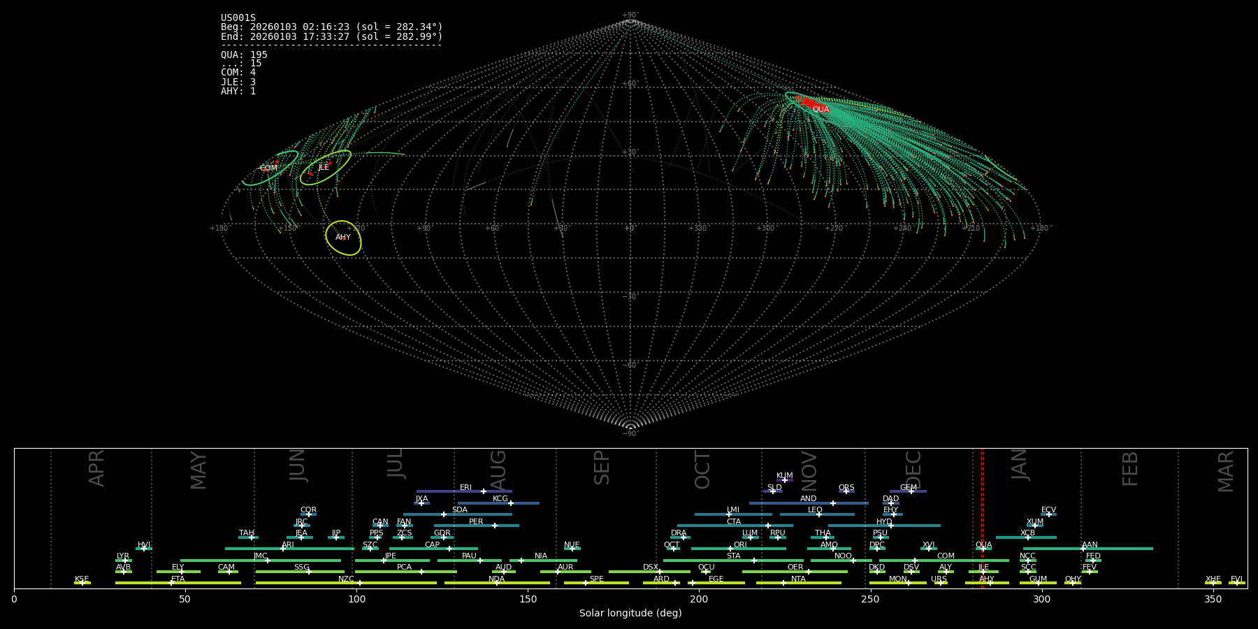Click the XHE shower label in the timeline
1258x629 pixels.
click(x=1213, y=579)
